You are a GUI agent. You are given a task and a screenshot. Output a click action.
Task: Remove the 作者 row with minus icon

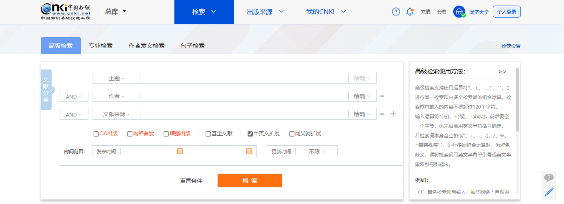click(x=382, y=96)
